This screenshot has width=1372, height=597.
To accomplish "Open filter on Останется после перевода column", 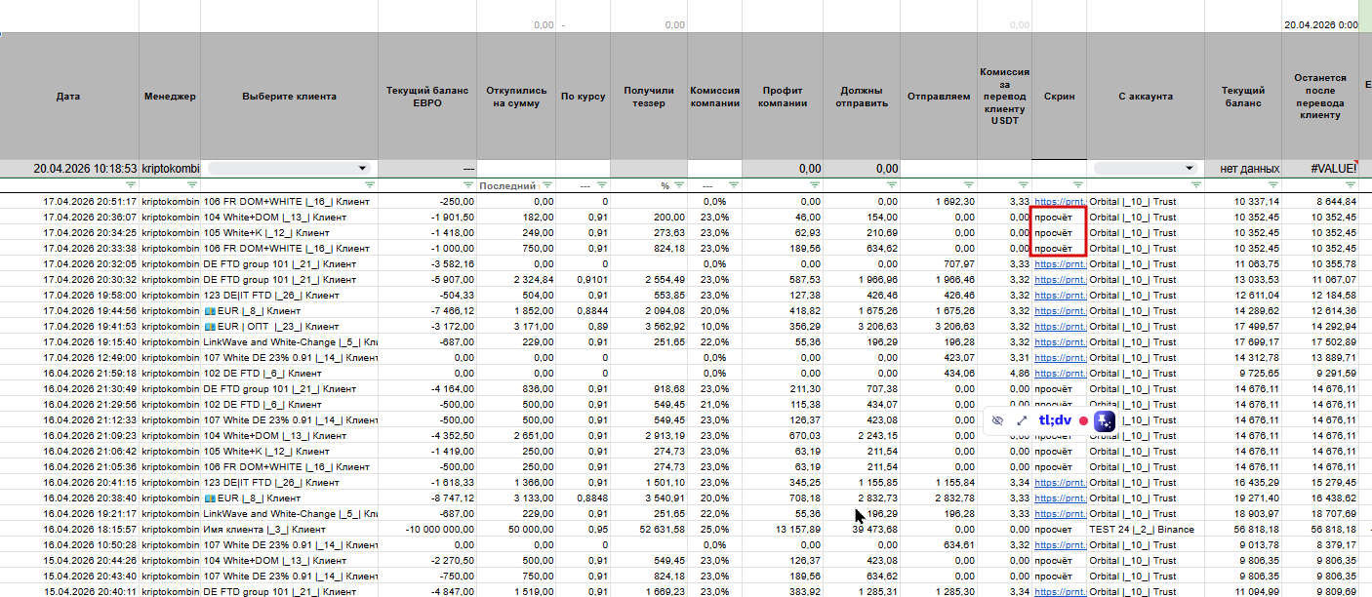I will (1350, 185).
